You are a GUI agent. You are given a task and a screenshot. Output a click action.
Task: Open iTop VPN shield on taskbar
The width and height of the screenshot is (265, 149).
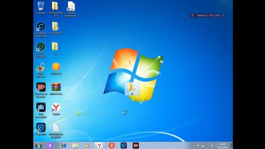coord(124,145)
